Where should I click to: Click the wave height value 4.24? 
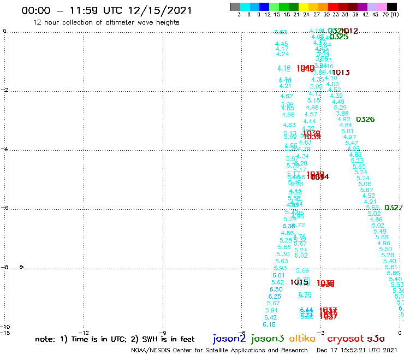click(283, 54)
